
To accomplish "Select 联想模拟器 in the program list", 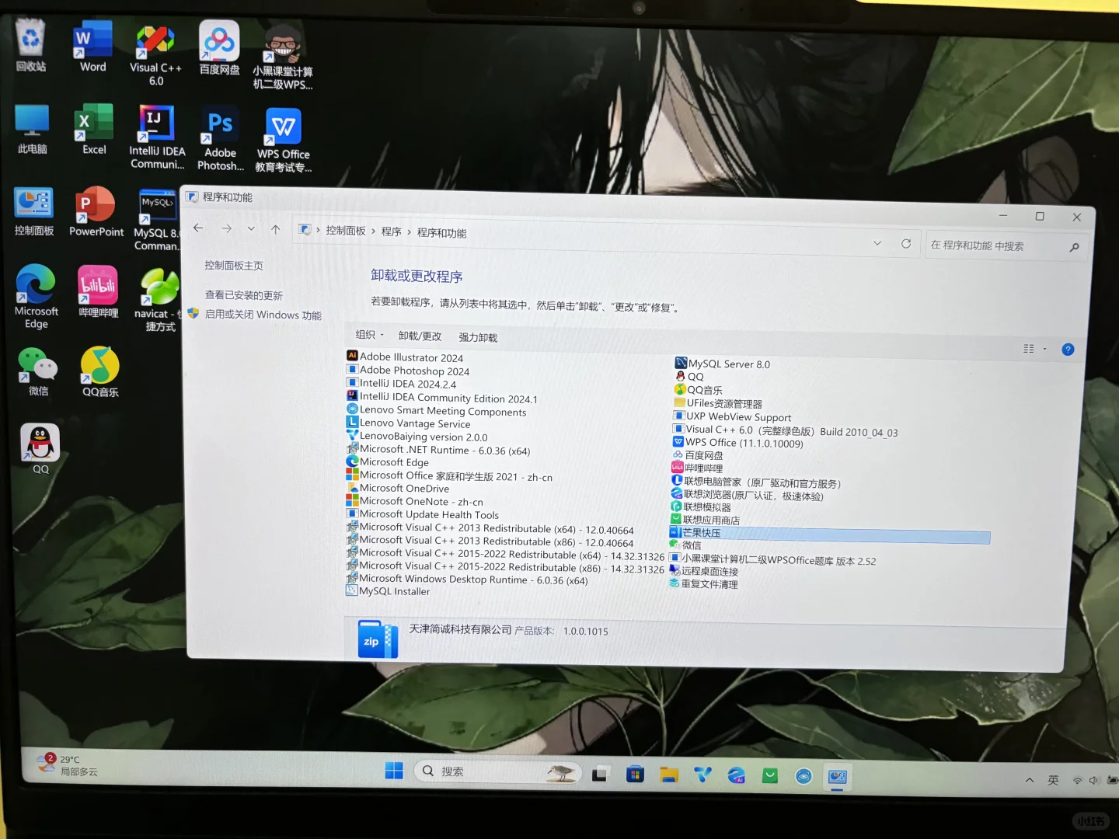I will point(701,507).
